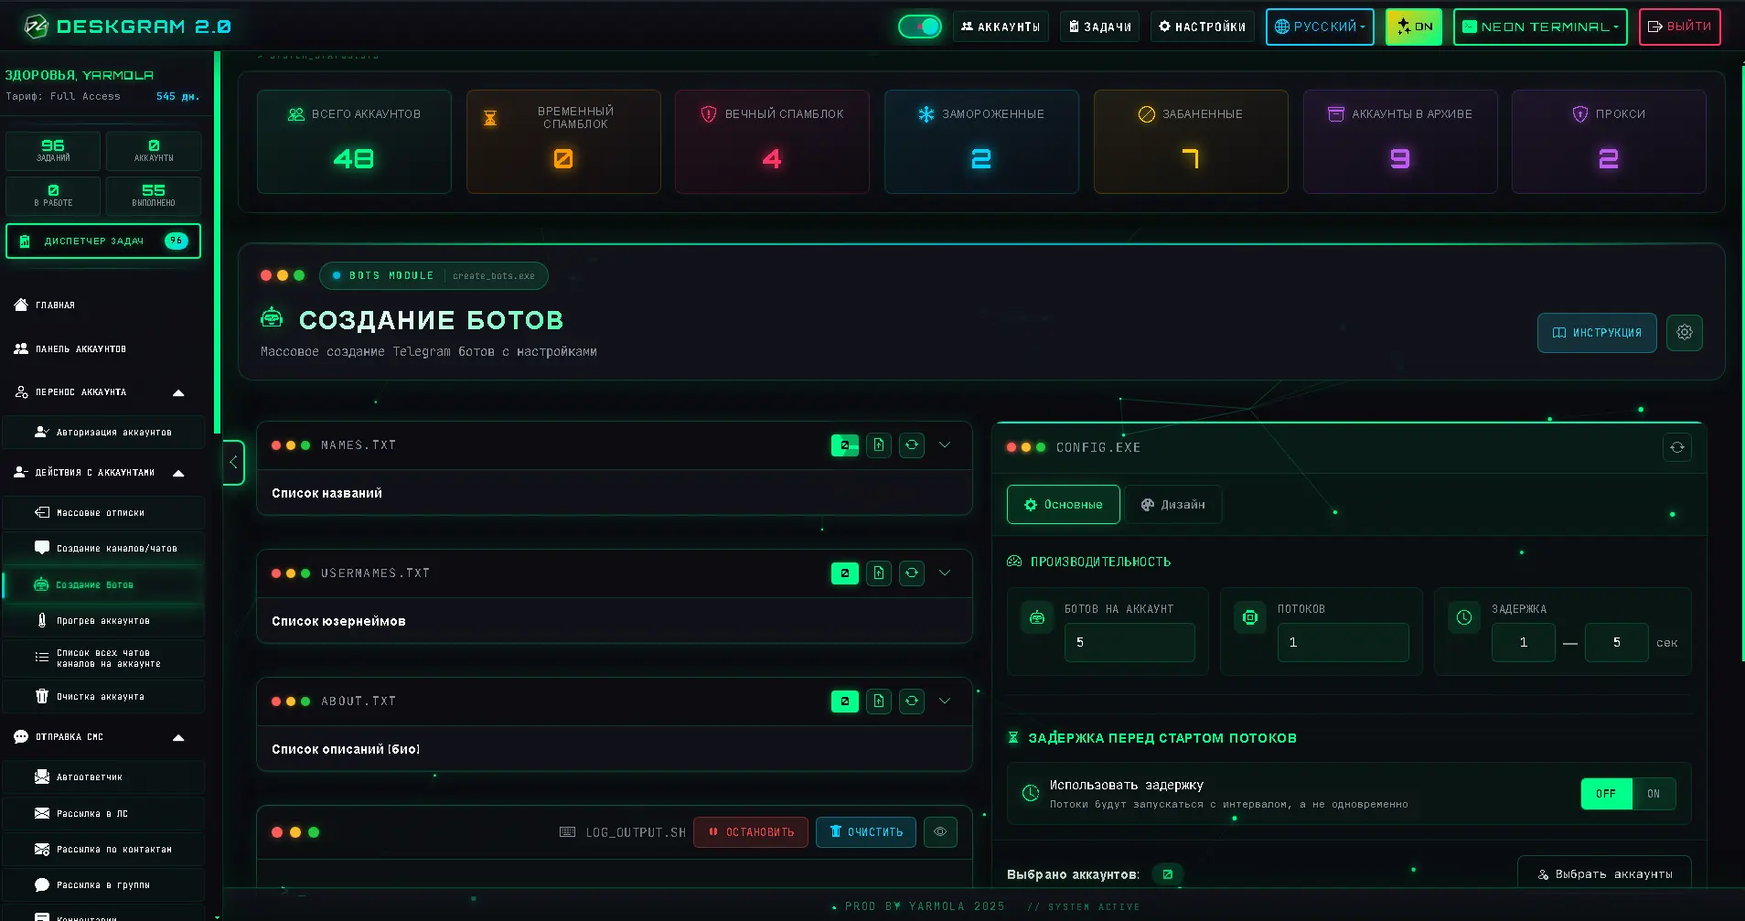The image size is (1745, 921).
Task: Open Прогрев аккаунтов from the sidebar
Action: (103, 621)
